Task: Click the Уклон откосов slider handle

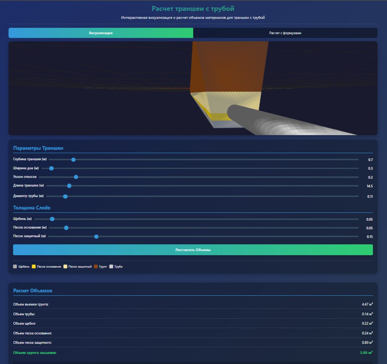Action: pyautogui.click(x=76, y=177)
